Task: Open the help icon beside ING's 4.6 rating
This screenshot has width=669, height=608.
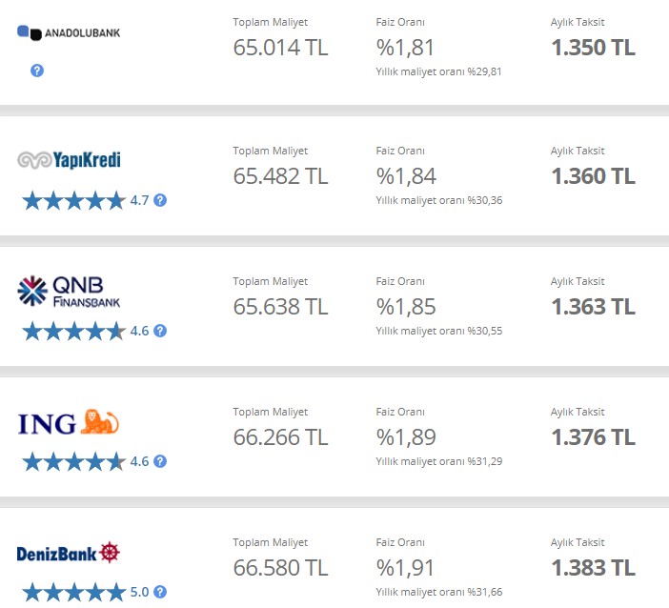Action: click(160, 461)
